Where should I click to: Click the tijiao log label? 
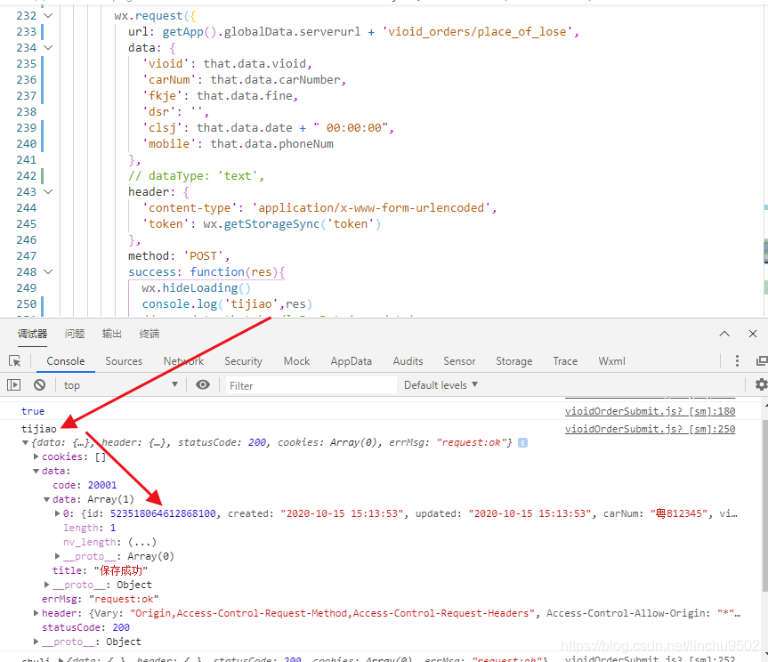[x=38, y=429]
